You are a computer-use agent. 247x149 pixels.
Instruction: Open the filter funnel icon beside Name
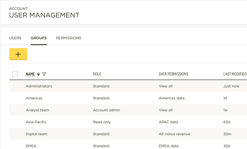44,74
